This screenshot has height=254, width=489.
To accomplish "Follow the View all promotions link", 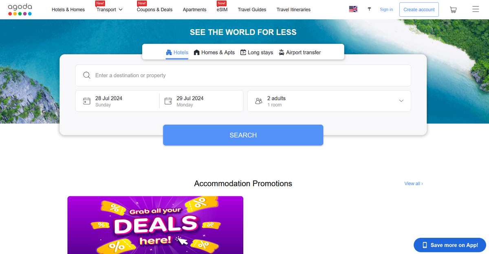I will click(413, 184).
